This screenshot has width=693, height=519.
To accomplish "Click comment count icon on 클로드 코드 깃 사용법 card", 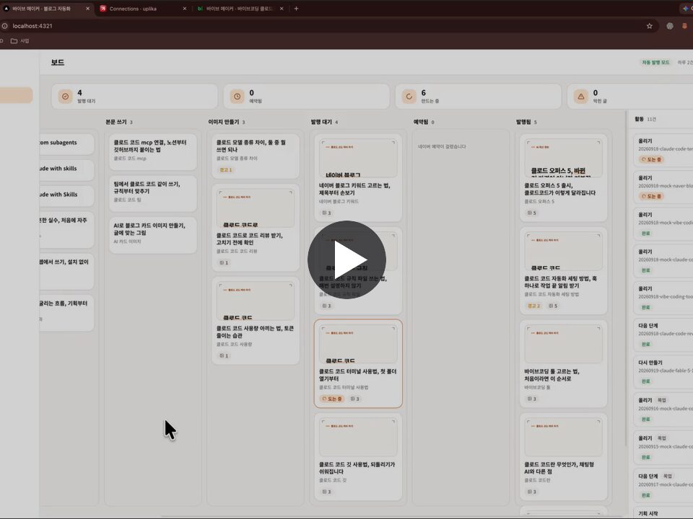I will [326, 492].
